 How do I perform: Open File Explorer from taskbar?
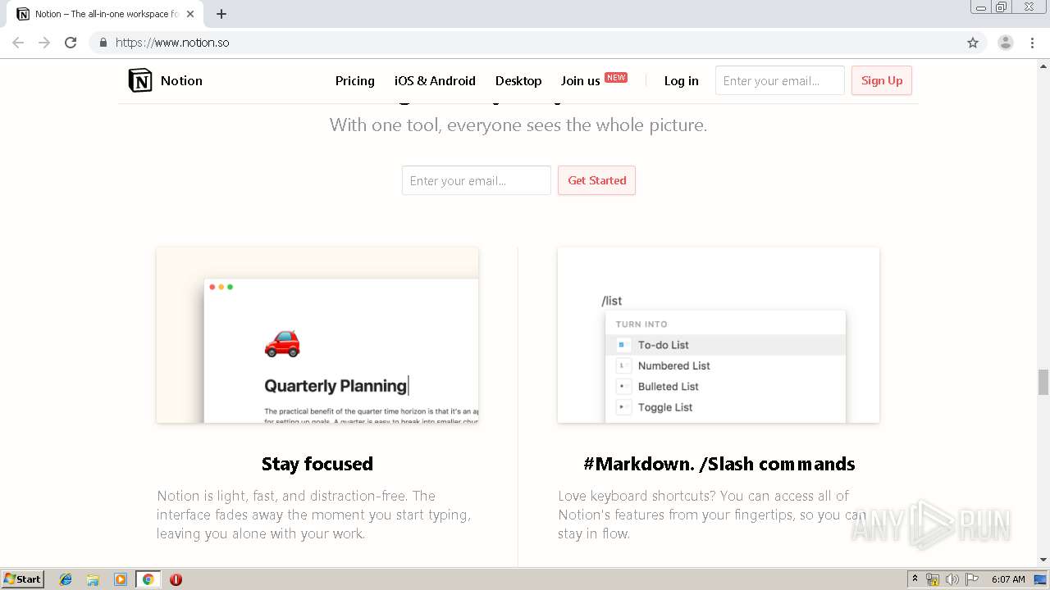tap(93, 579)
